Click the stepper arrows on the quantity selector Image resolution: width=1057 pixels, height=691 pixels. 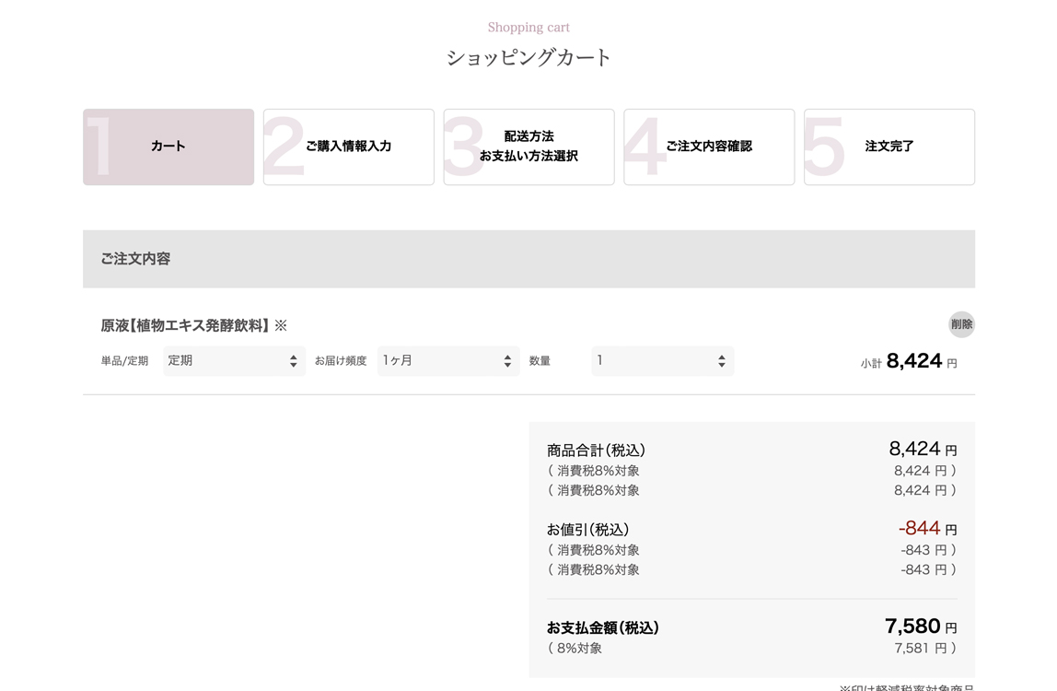tap(721, 360)
